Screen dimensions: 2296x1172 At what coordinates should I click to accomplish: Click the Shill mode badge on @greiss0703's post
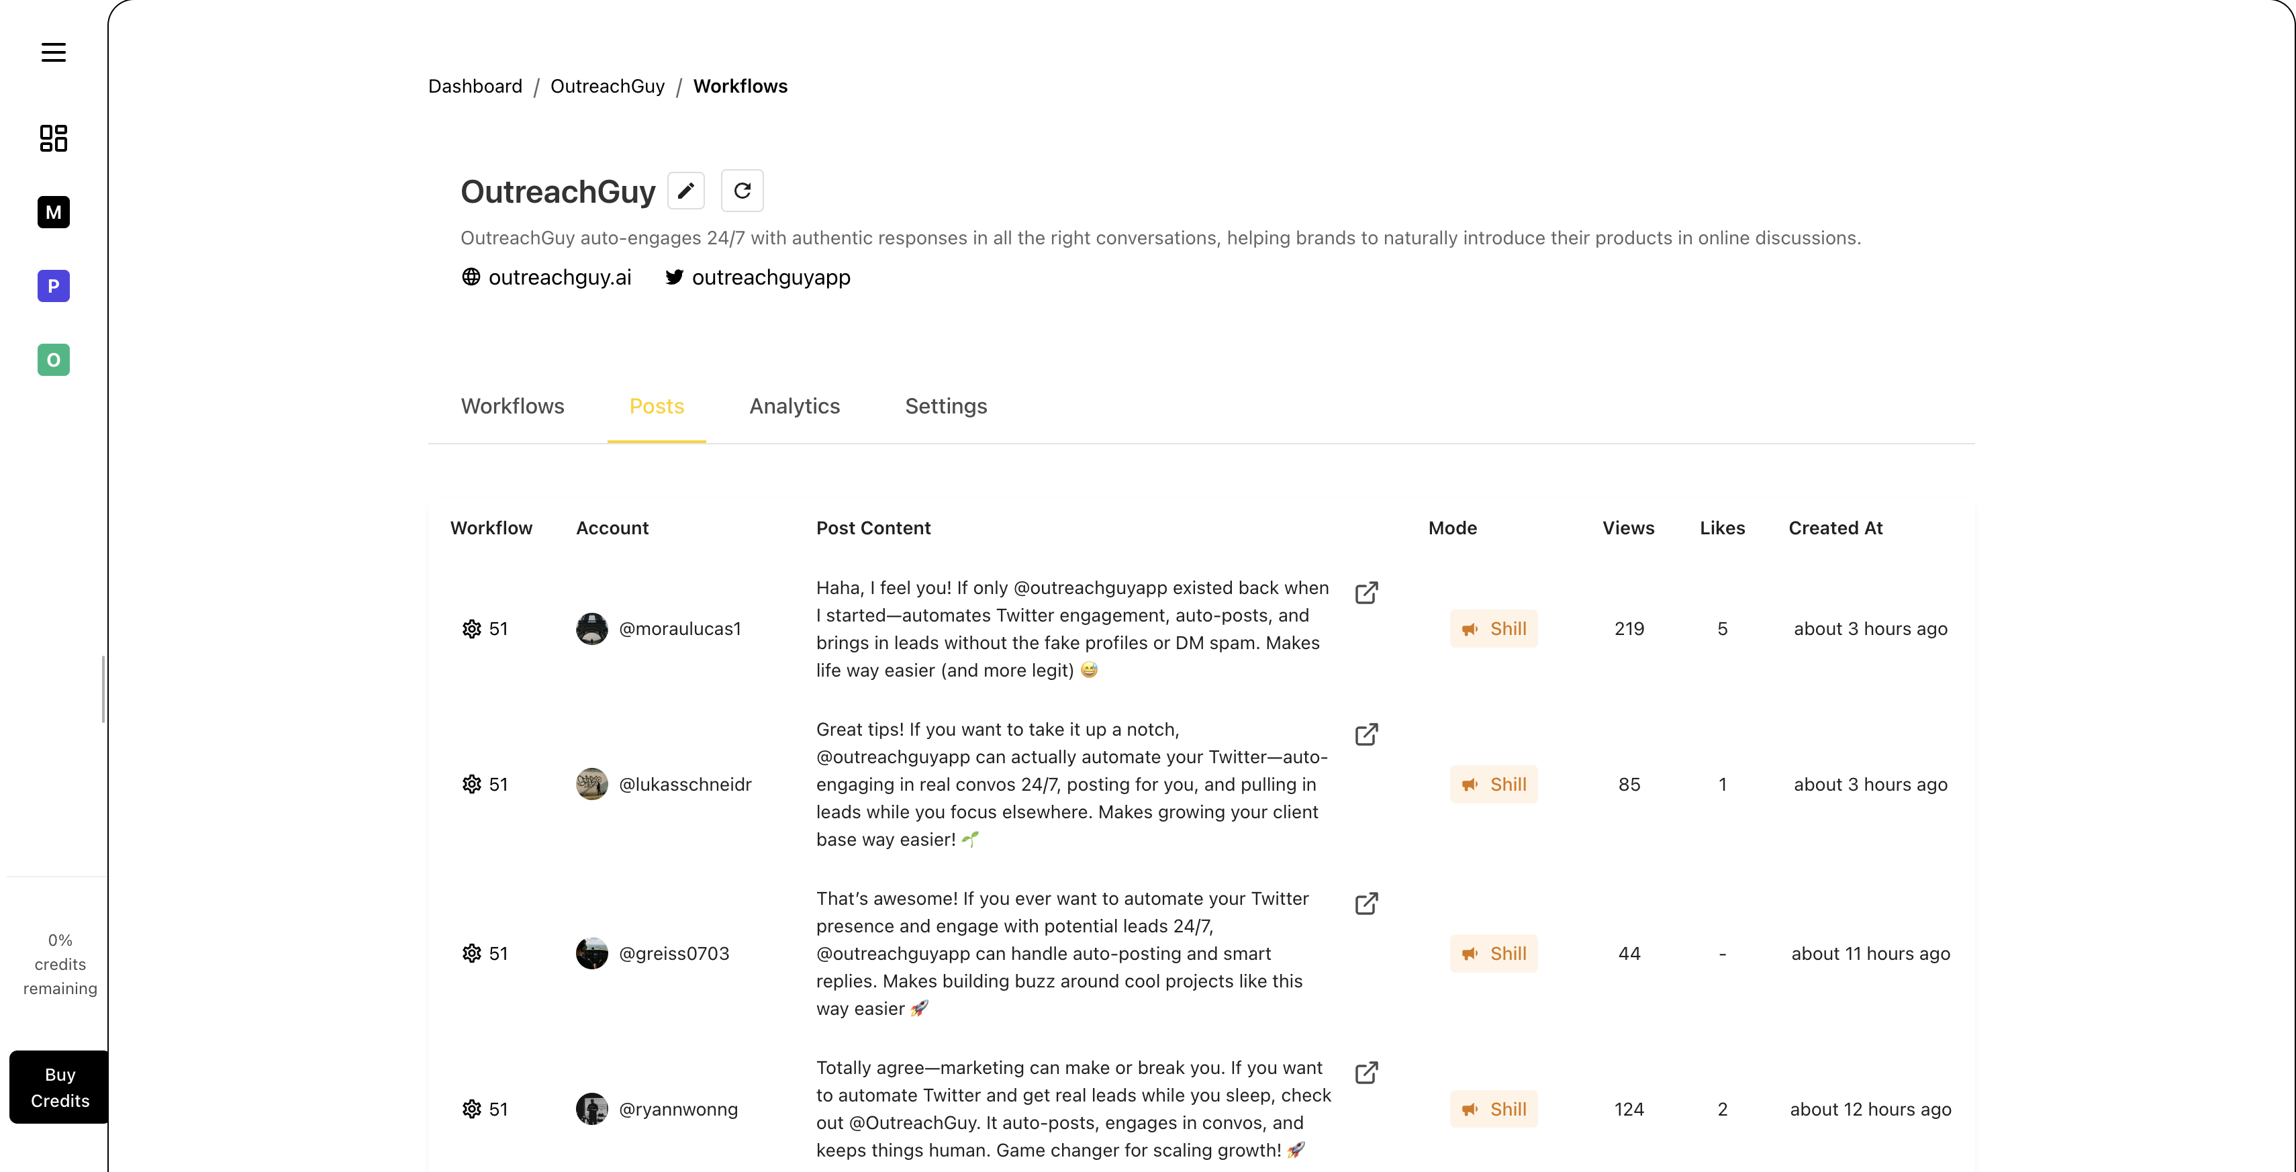[1494, 953]
